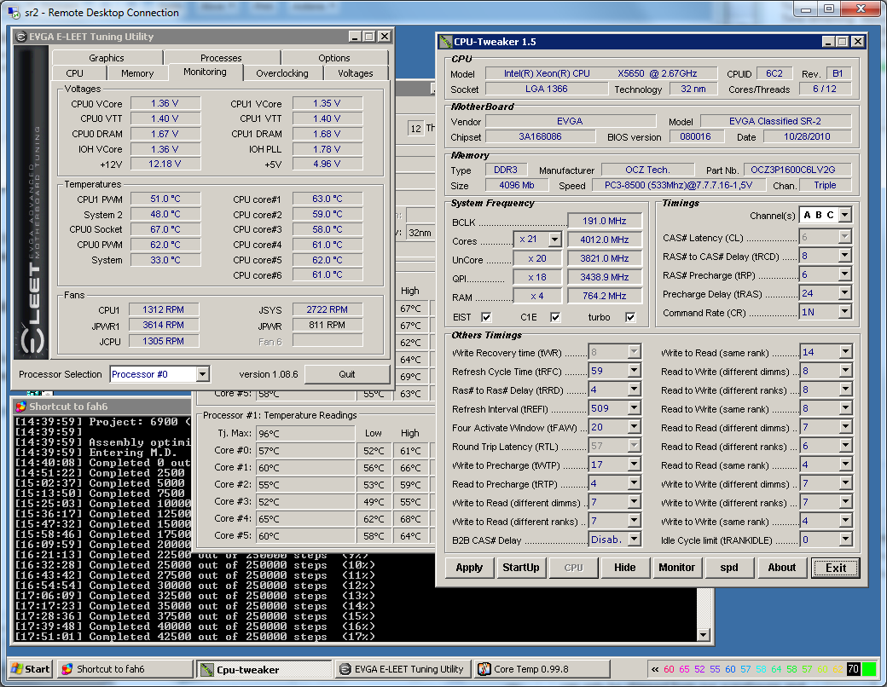Click console scrollbar down arrow

[703, 636]
